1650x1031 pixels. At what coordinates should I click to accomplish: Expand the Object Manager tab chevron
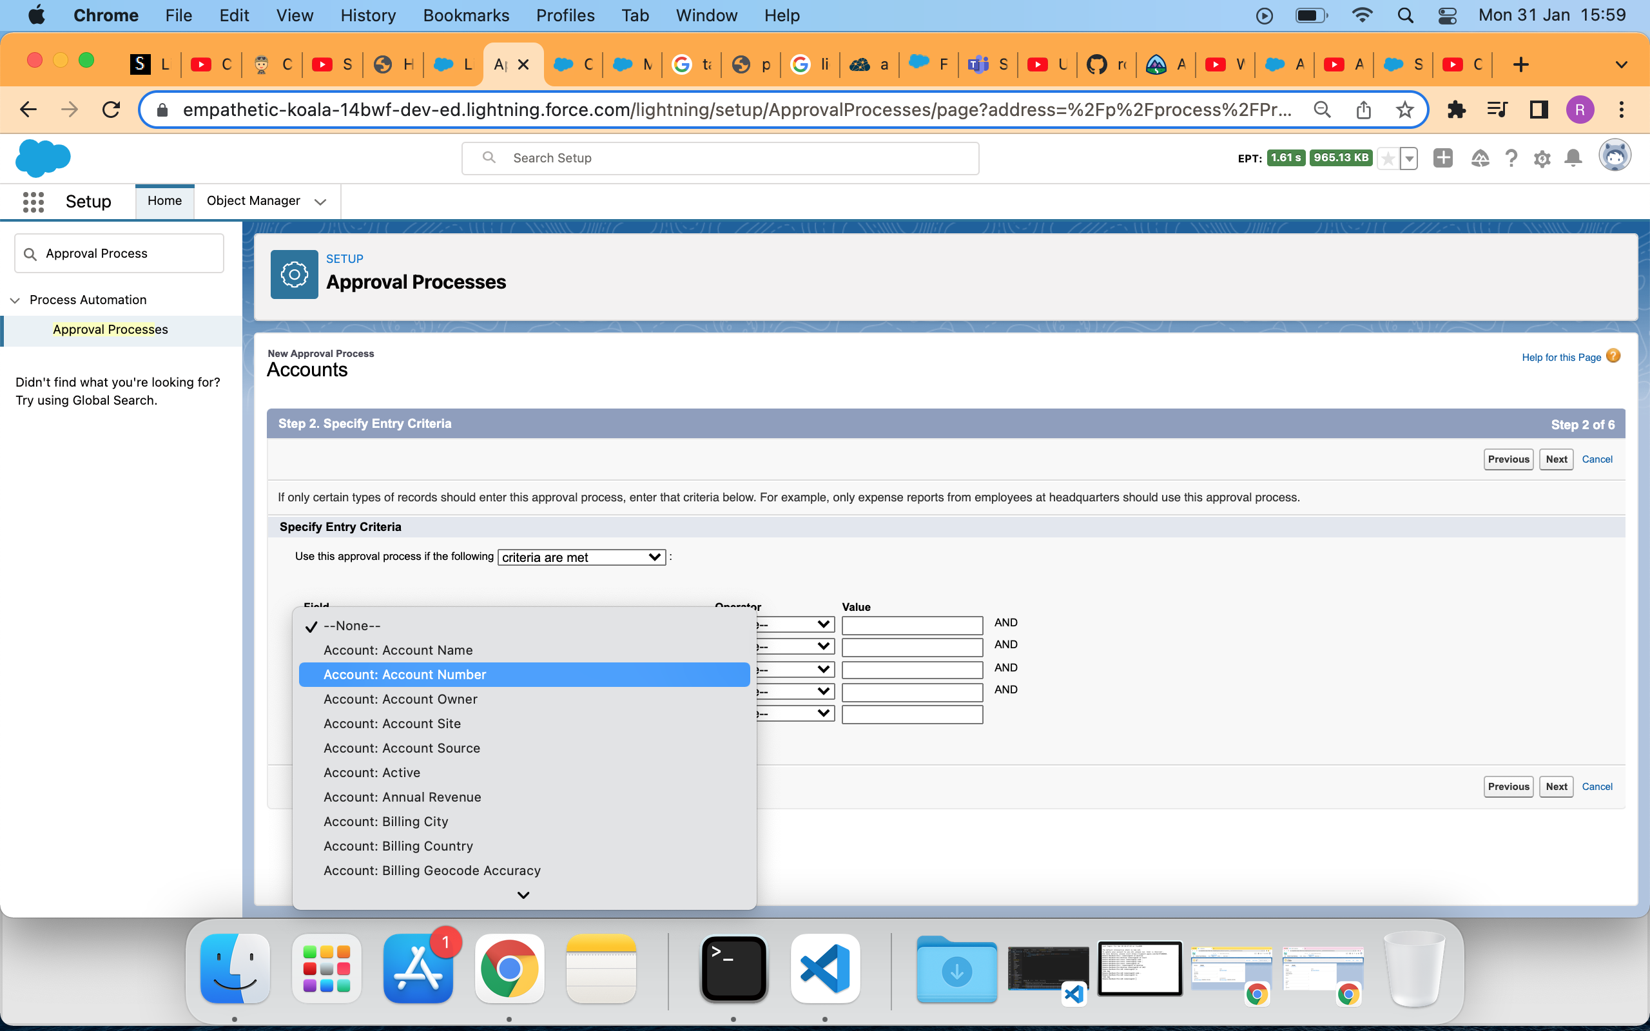tap(320, 201)
